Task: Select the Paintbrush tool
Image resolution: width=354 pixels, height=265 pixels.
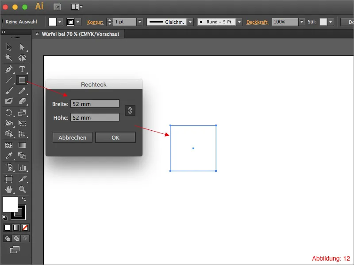Action: click(x=9, y=91)
